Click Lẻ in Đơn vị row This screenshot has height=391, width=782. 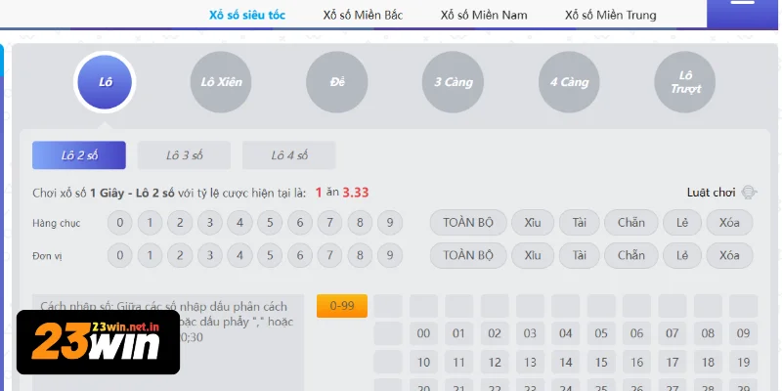click(681, 255)
